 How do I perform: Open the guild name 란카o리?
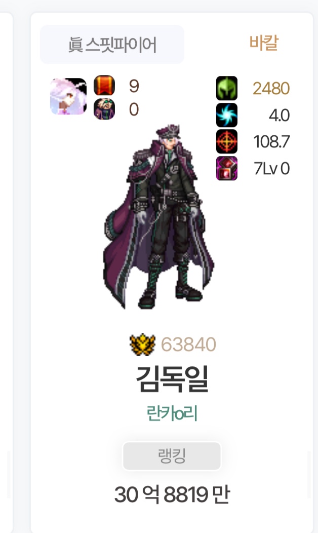pos(172,413)
